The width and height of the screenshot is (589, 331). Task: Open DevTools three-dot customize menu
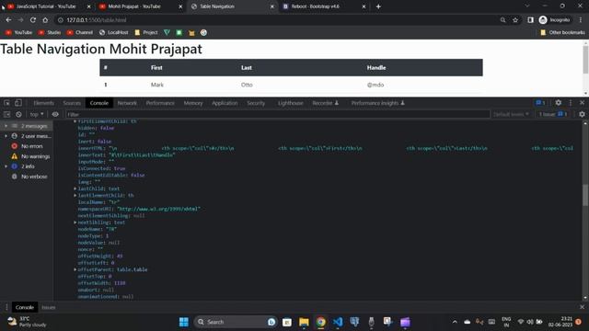(x=571, y=103)
